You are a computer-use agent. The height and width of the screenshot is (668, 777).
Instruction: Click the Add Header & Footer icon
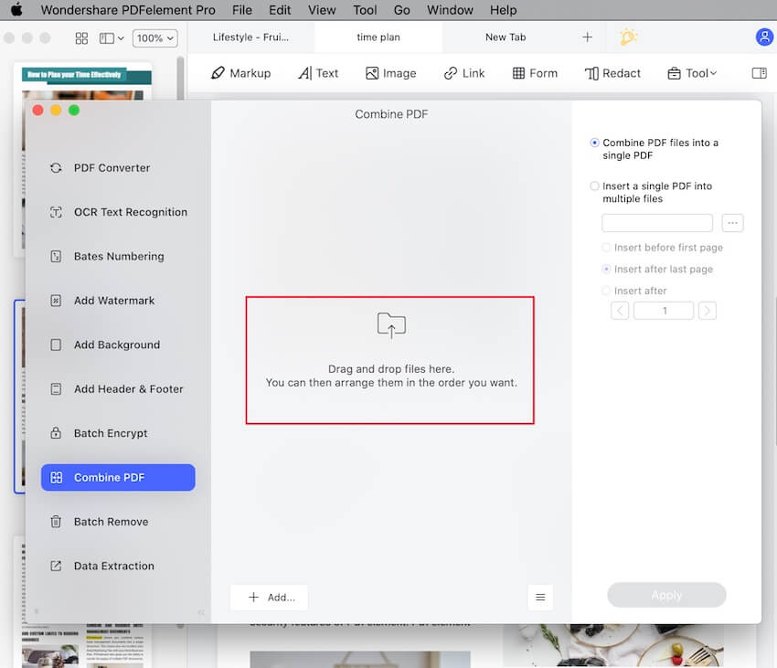pos(56,389)
